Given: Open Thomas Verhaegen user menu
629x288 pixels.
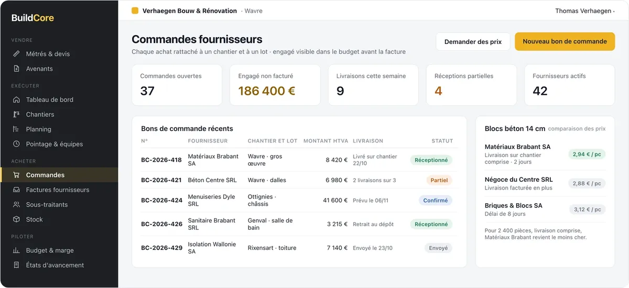Looking at the screenshot, I should click(x=585, y=10).
